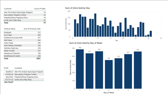
Task: Click the Sum of Units Sold by Day title
Action: coord(77,8)
